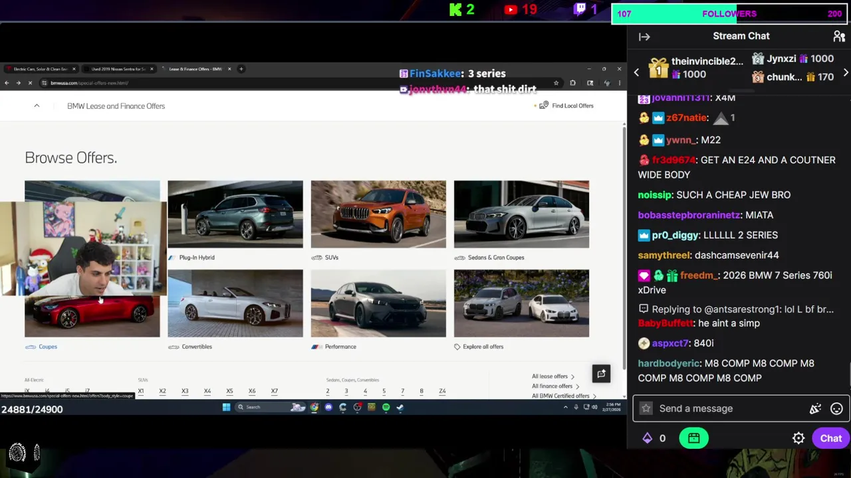Select the X7 model link
This screenshot has height=478, width=851.
pos(274,391)
